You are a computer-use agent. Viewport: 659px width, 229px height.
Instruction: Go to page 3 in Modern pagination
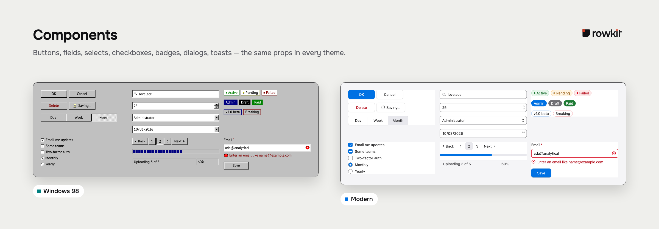(477, 146)
